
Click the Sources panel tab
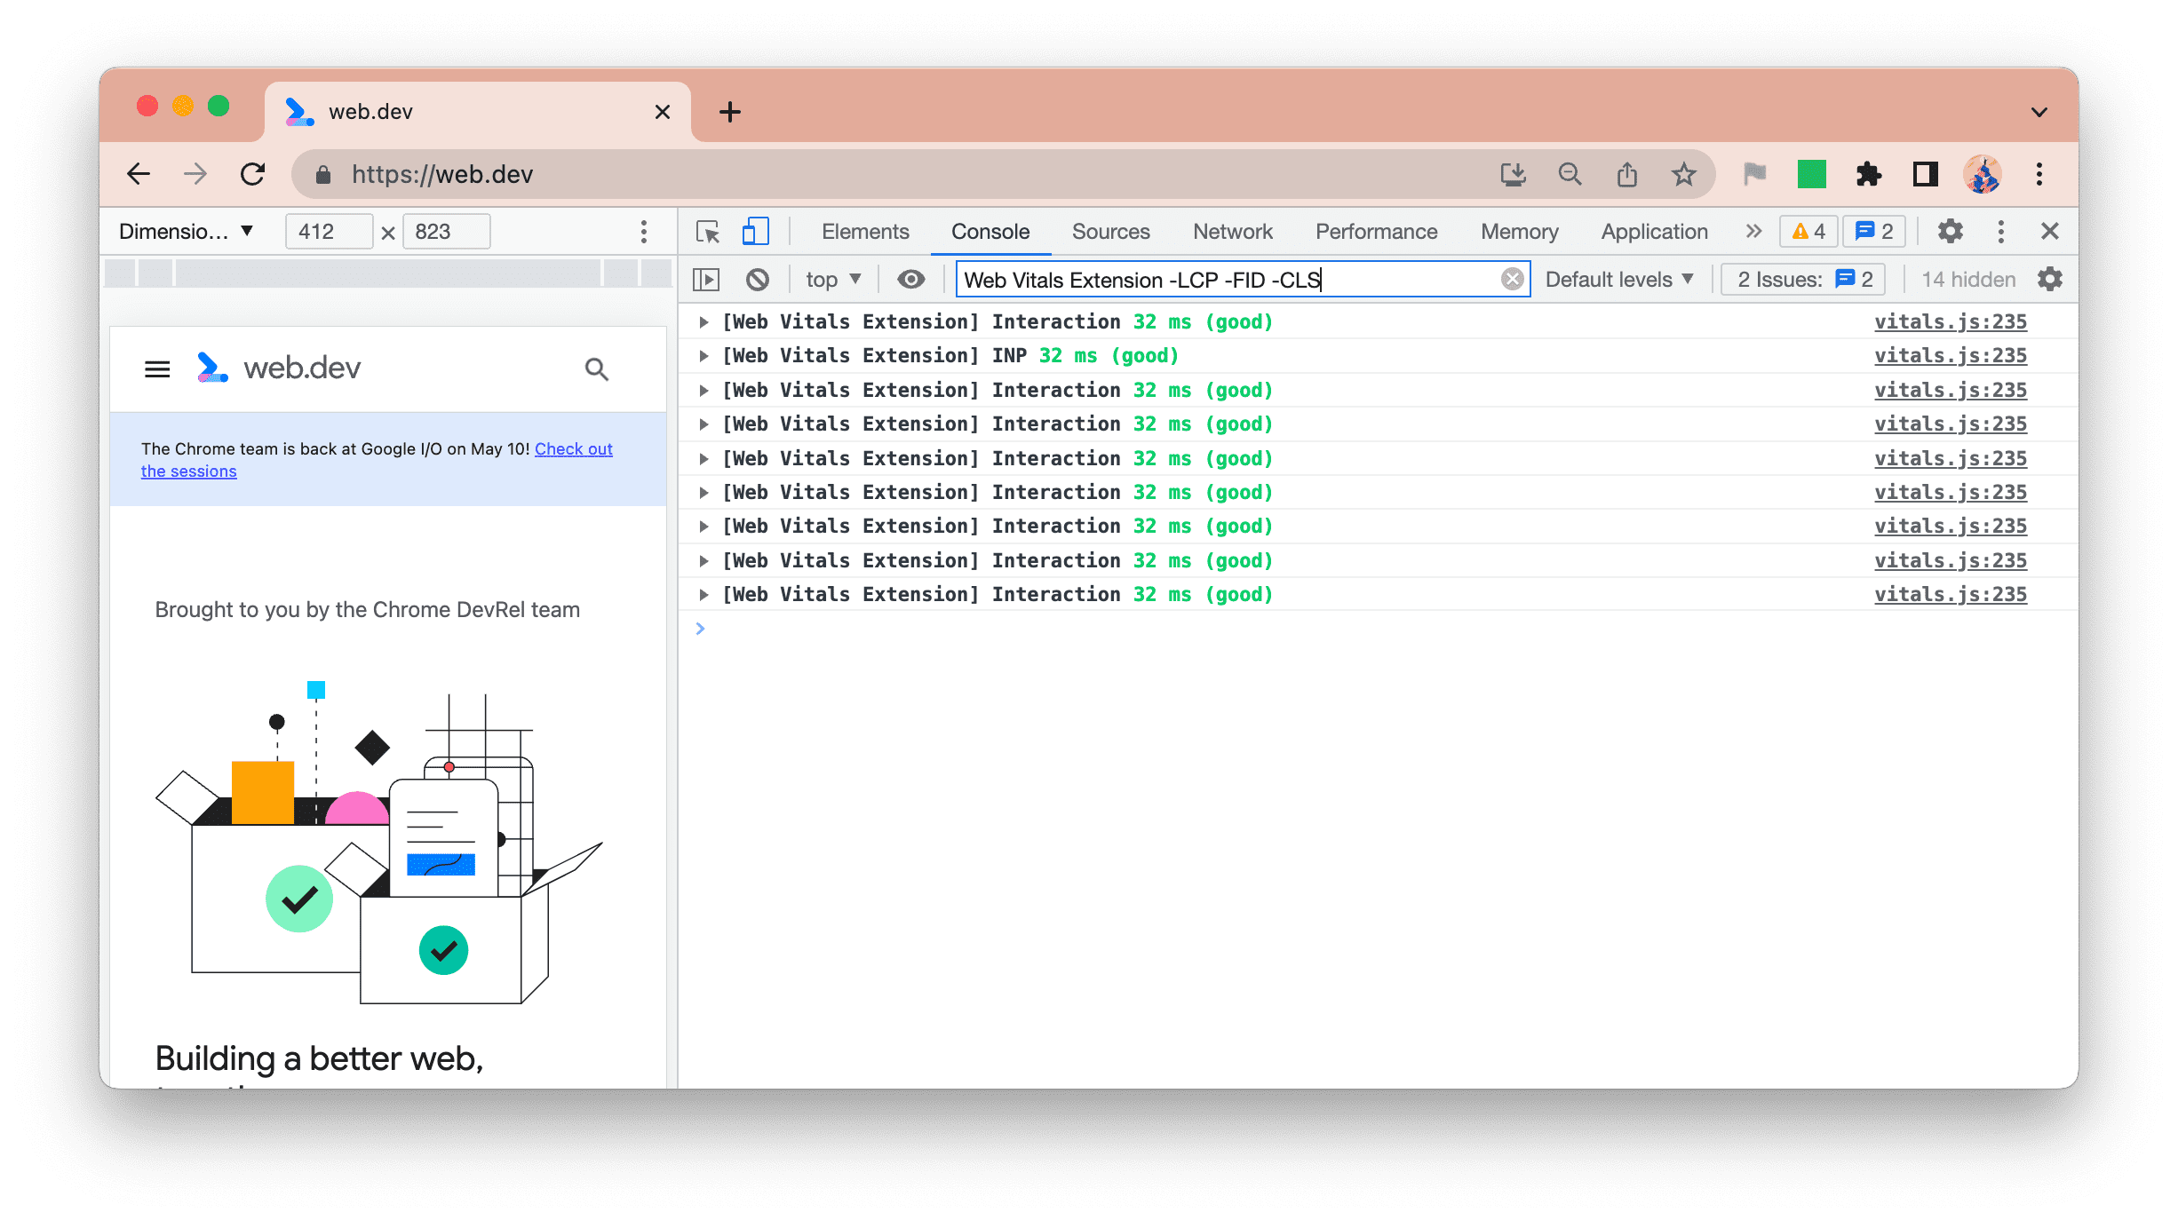pos(1110,230)
